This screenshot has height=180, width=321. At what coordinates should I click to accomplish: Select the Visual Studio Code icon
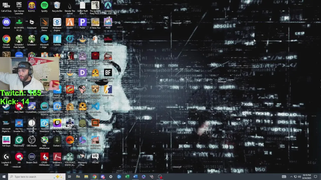[95, 109]
